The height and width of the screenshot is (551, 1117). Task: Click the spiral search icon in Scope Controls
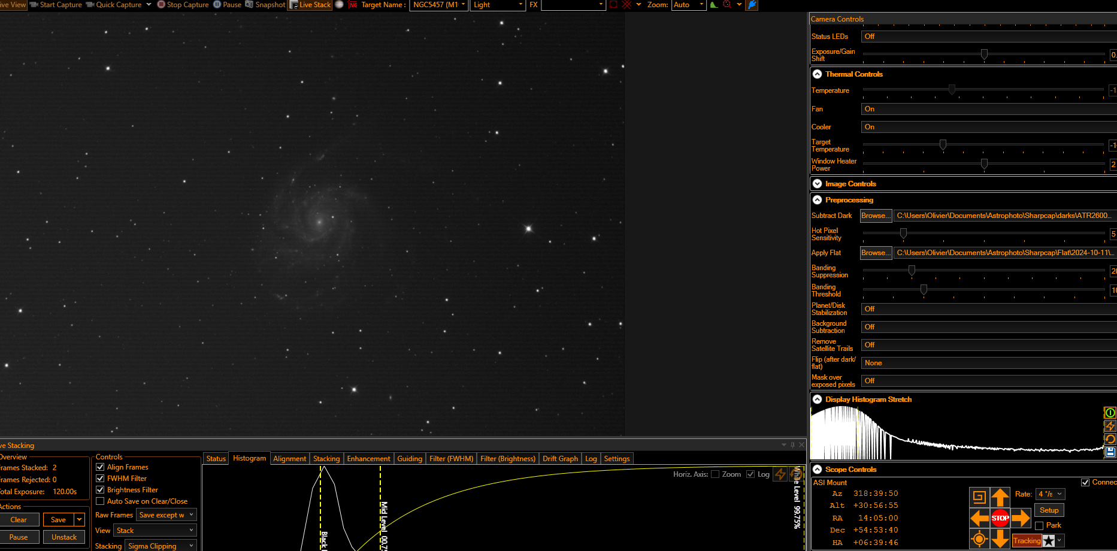tap(979, 497)
